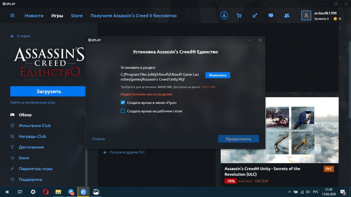Open the hamburger menu in Uplay
351x197 pixels.
[12, 16]
